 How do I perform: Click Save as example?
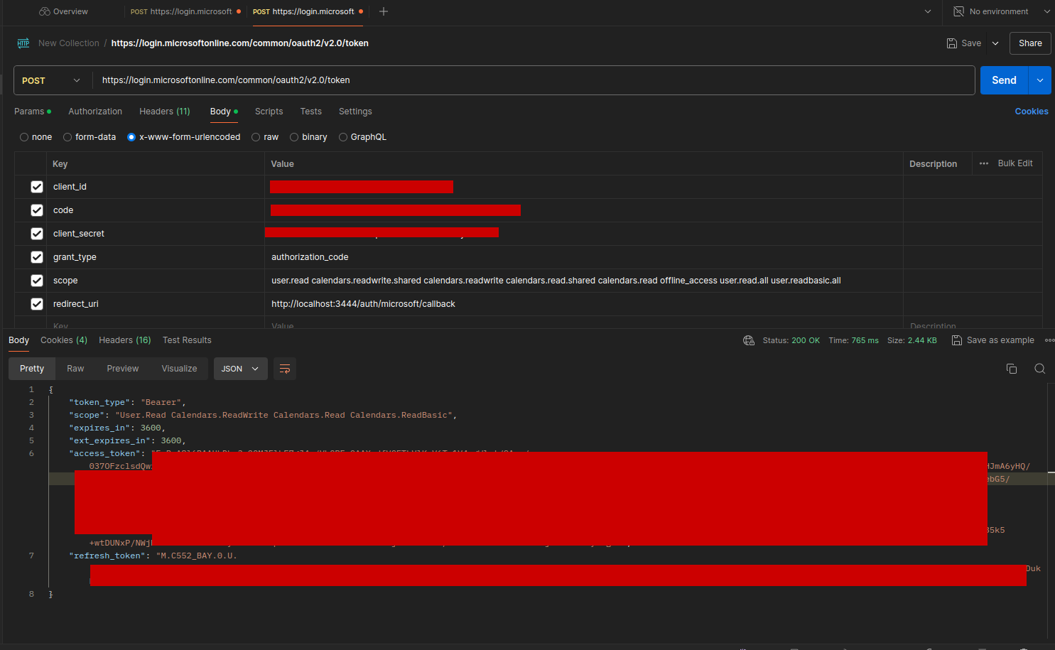pyautogui.click(x=992, y=340)
